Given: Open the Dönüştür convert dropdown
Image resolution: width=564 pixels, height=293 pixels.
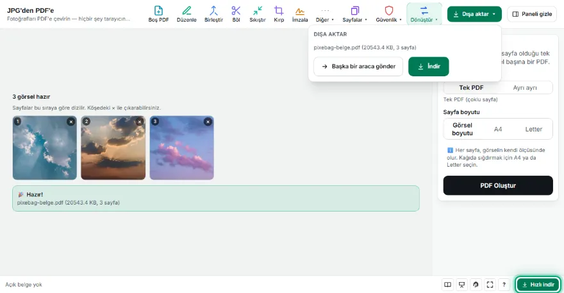Looking at the screenshot, I should point(424,14).
